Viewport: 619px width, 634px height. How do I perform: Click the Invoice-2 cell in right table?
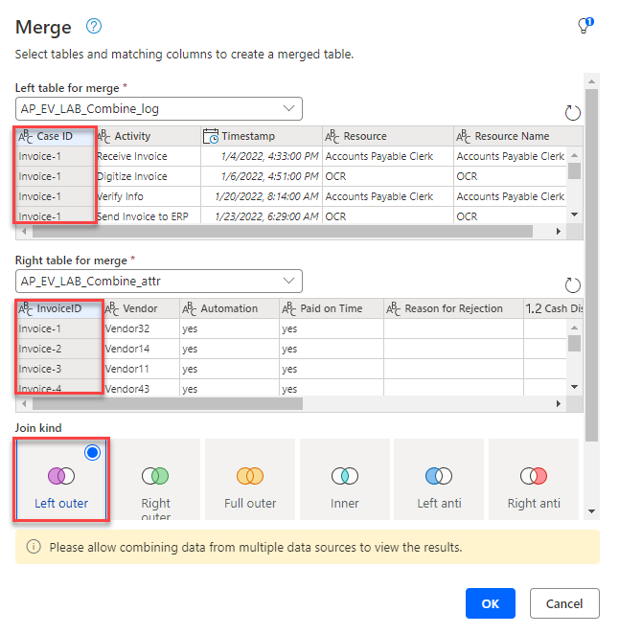(58, 349)
